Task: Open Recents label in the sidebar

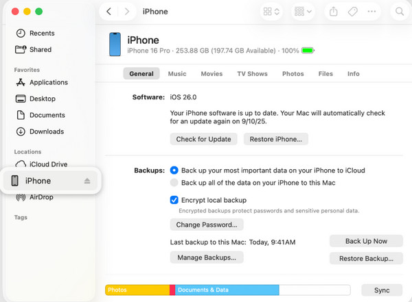Action: coord(42,34)
